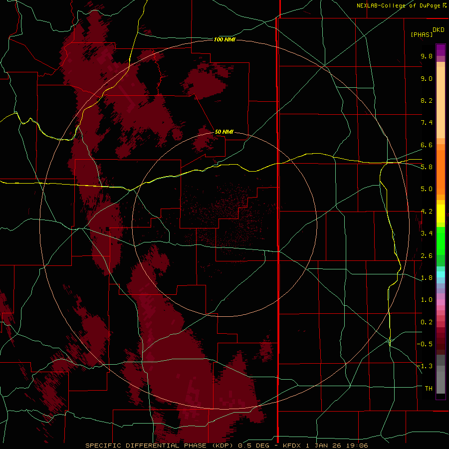The height and width of the screenshot is (449, 449).
Task: Click the TH threshold legend label
Action: coord(429,389)
